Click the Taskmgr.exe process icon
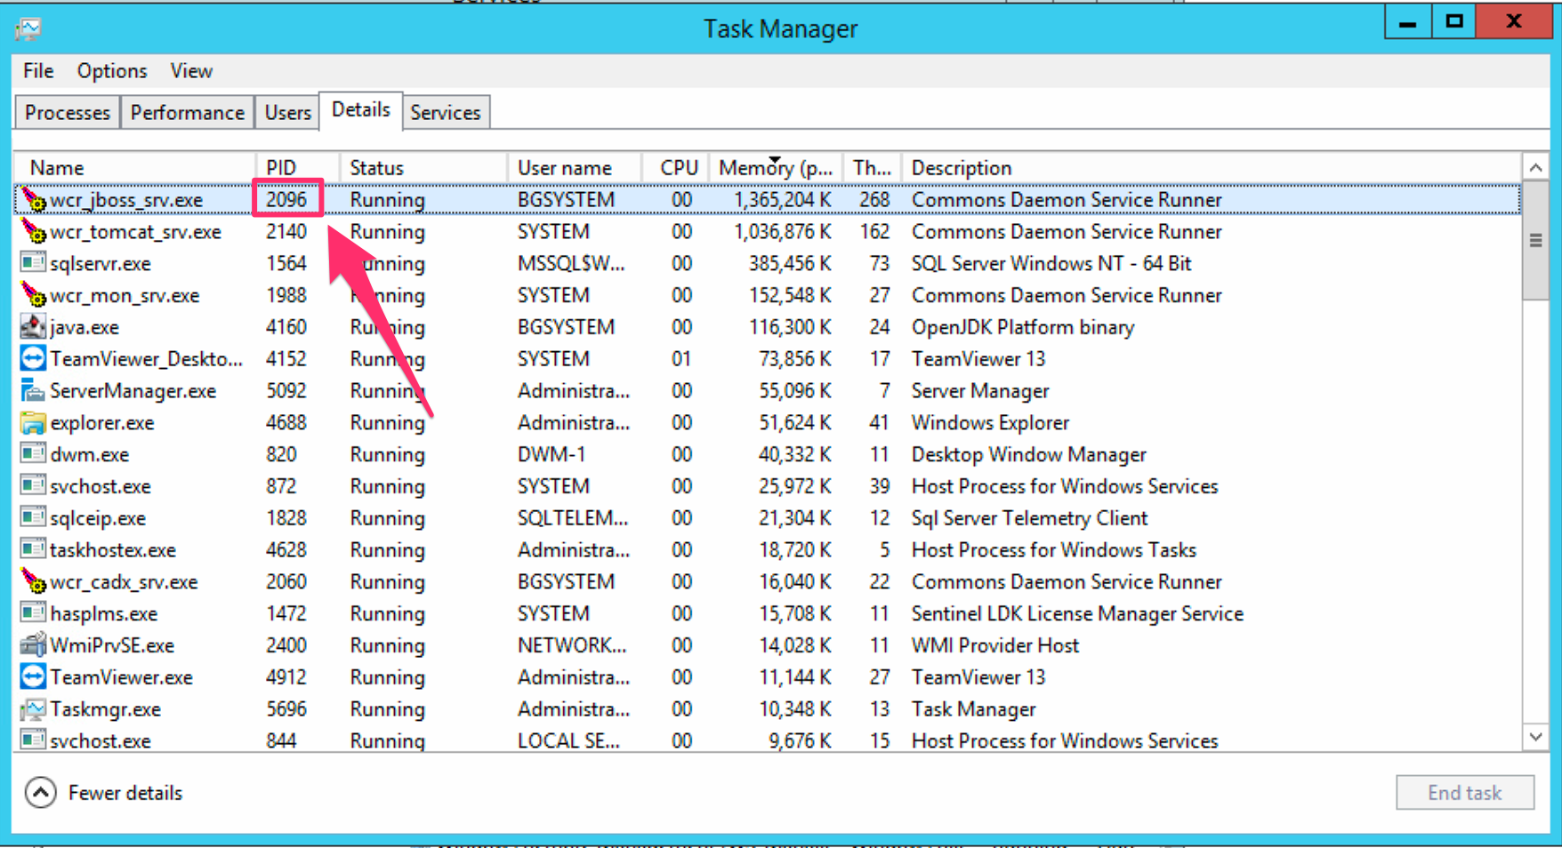Viewport: 1562px width, 848px height. (x=32, y=708)
